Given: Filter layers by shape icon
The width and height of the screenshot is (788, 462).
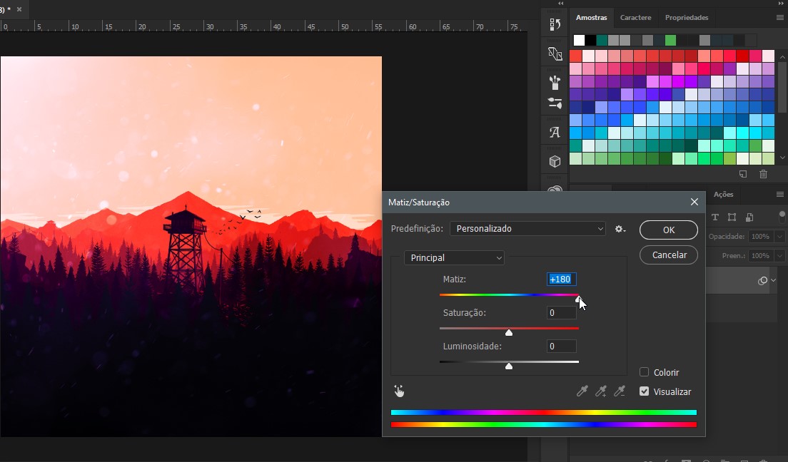Looking at the screenshot, I should point(732,217).
